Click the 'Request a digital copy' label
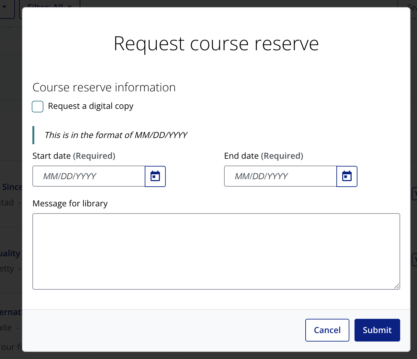 pyautogui.click(x=91, y=106)
